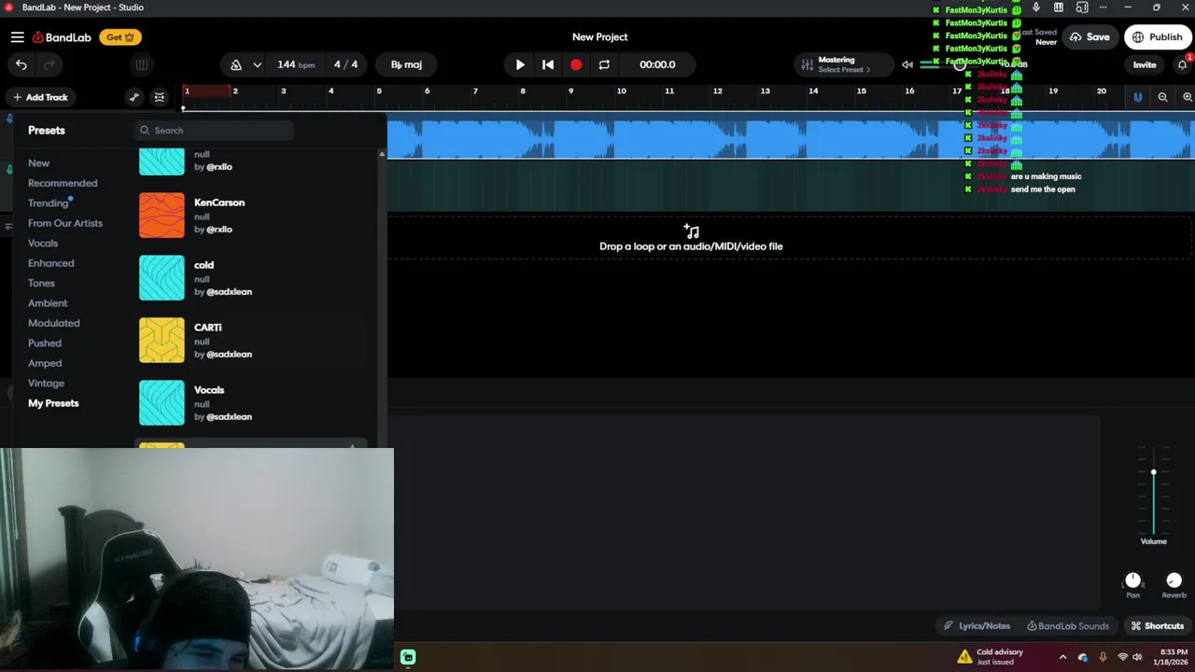Add a new track
Viewport: 1195px width, 672px height.
(40, 97)
